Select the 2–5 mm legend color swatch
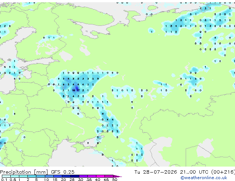The height and width of the screenshot is (181, 235). point(32,176)
